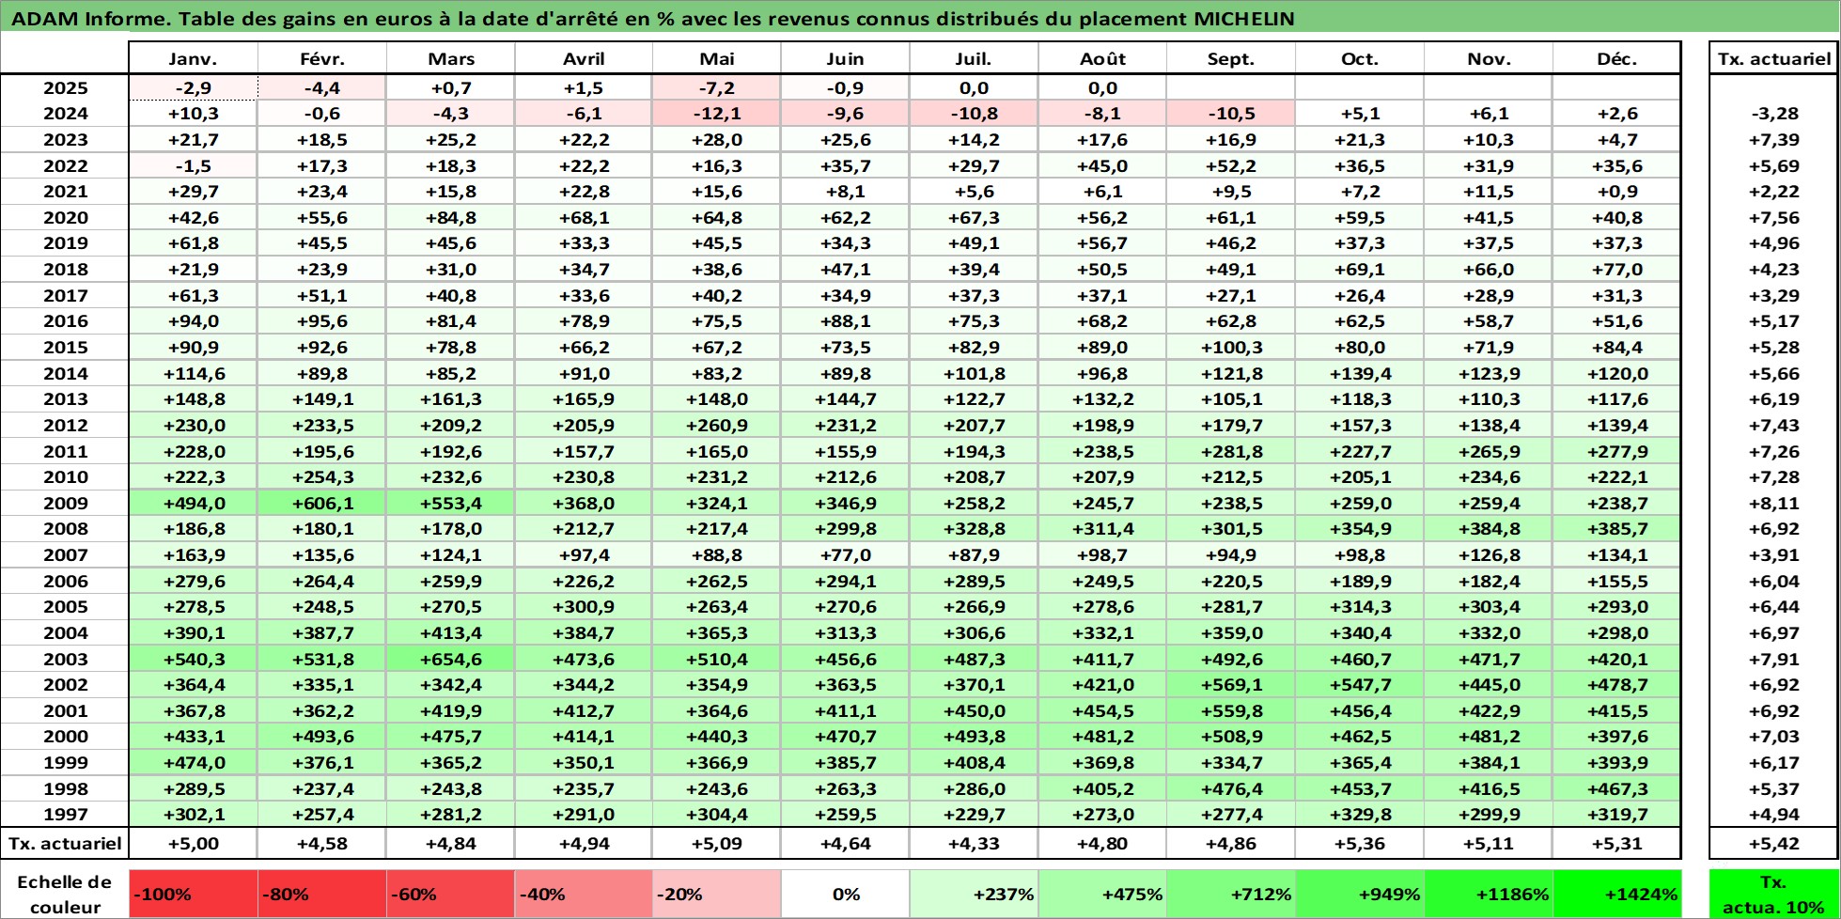
Task: Select cell -12,1 for May 2024
Action: 716,114
